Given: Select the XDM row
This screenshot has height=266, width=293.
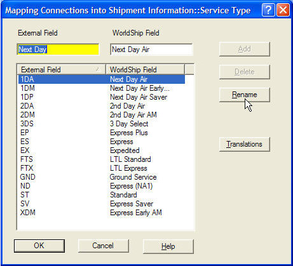Looking at the screenshot, I should (102, 213).
